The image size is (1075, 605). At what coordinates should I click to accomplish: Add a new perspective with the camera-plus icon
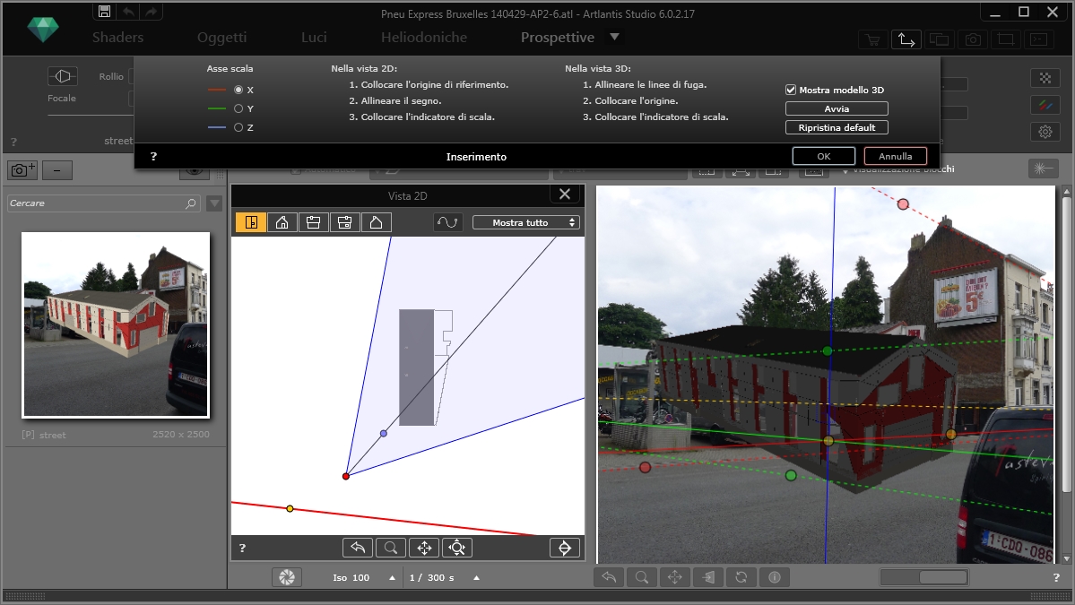22,170
